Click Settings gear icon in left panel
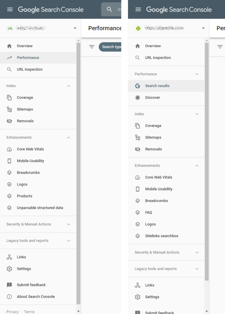Image resolution: width=225 pixels, height=314 pixels. [9, 269]
